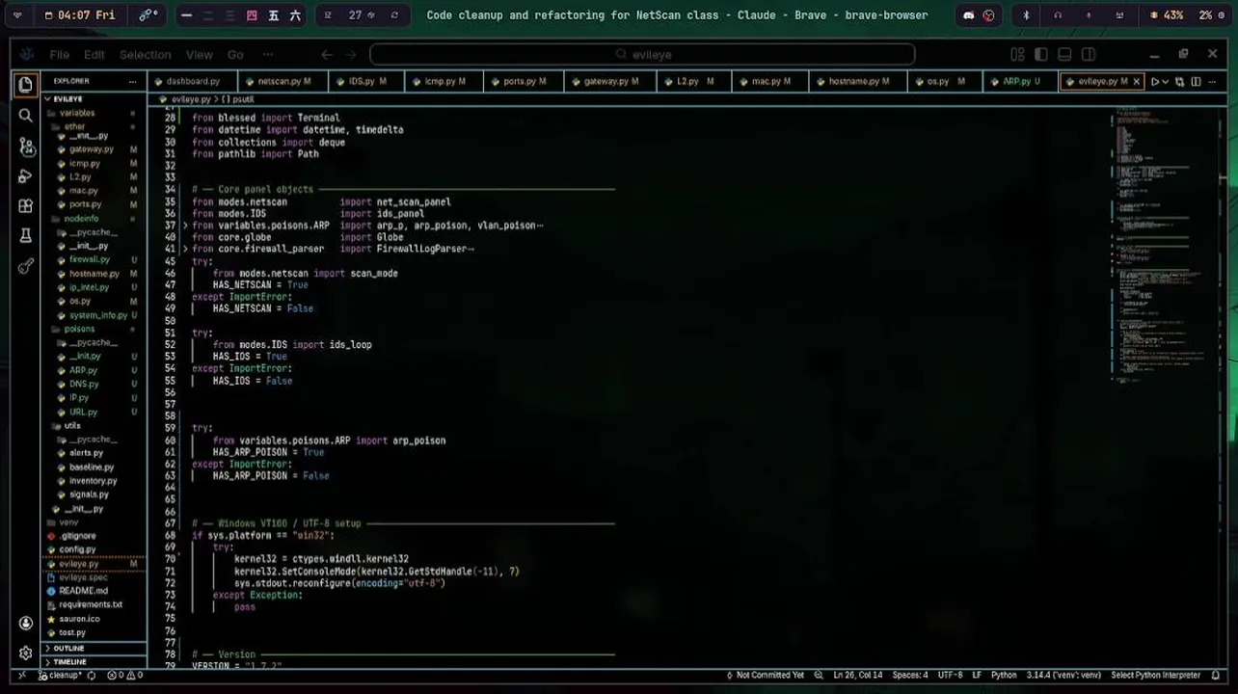The height and width of the screenshot is (694, 1238).
Task: Click Ln 26, Col 14 cursor position
Action: [x=857, y=675]
